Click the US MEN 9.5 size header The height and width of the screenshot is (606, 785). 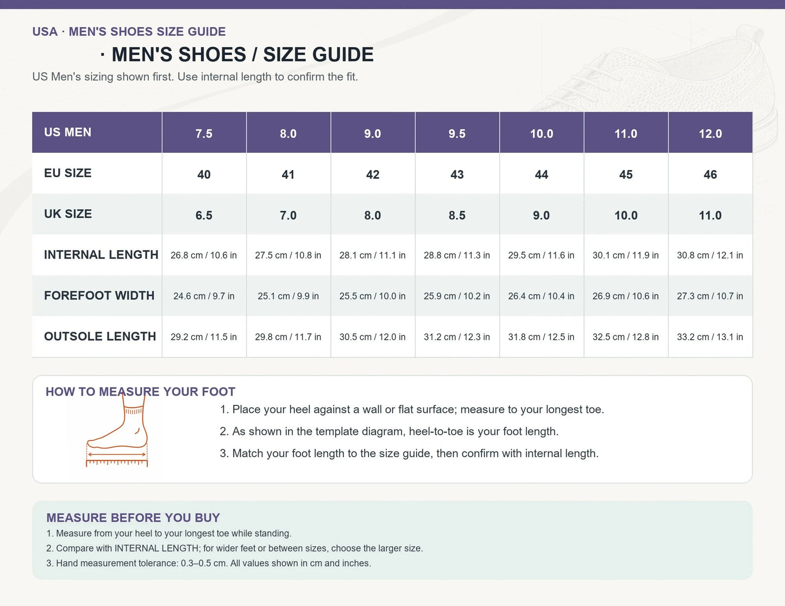pos(457,133)
